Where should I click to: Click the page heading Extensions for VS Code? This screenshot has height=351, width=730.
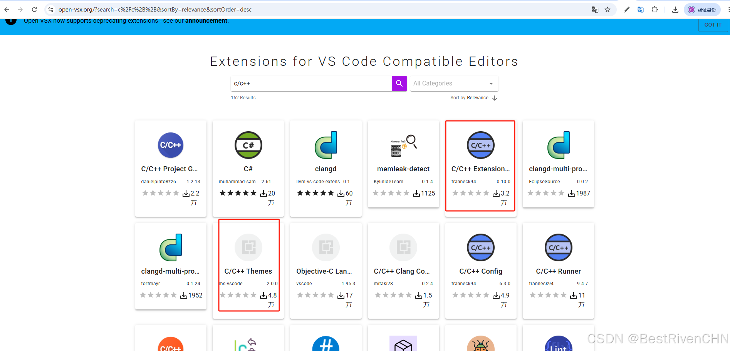[x=364, y=62]
